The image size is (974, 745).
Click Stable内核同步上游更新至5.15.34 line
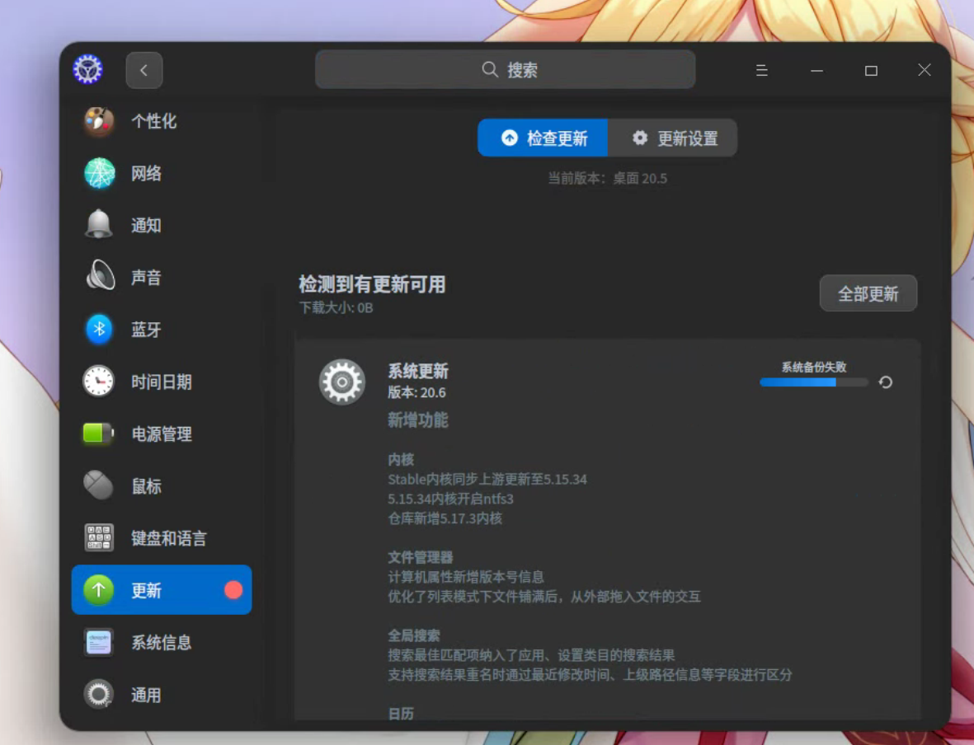tap(487, 480)
